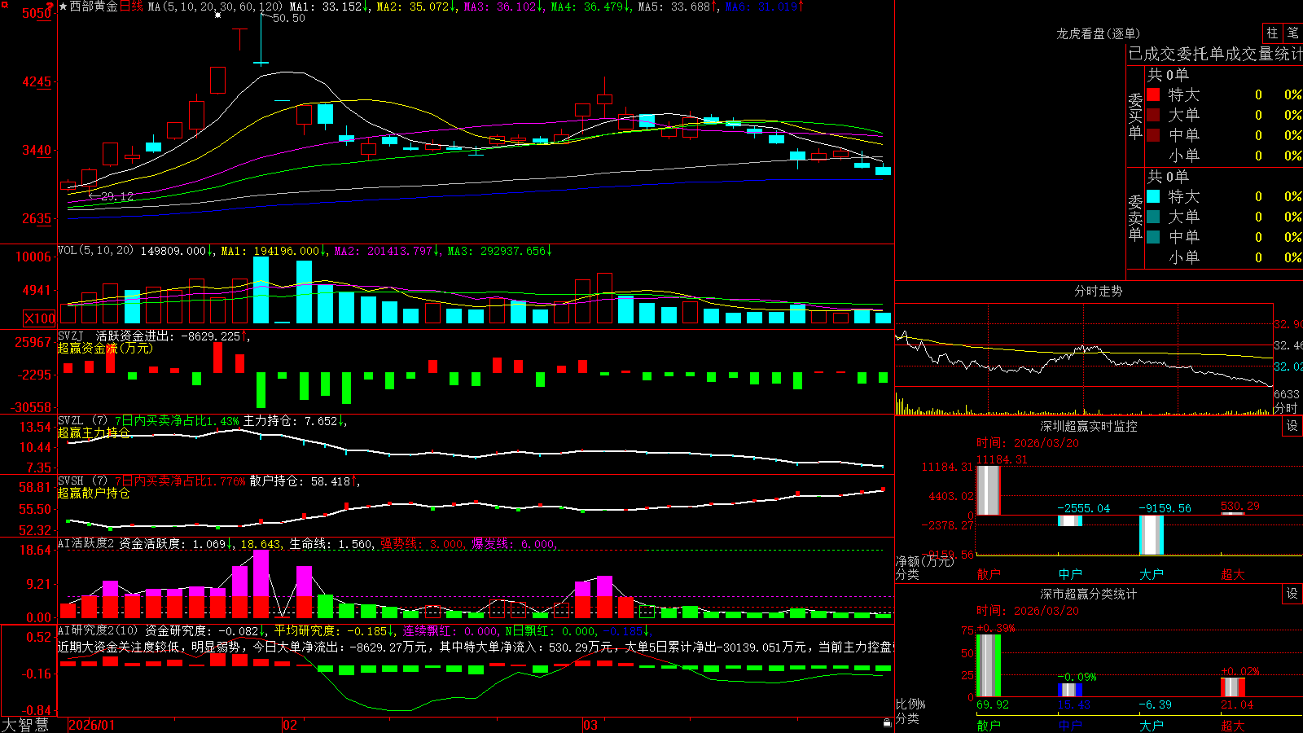Screen dimensions: 1303x733
Task: Click the 大户 -9159.56 cyan bar
Action: coord(1152,535)
